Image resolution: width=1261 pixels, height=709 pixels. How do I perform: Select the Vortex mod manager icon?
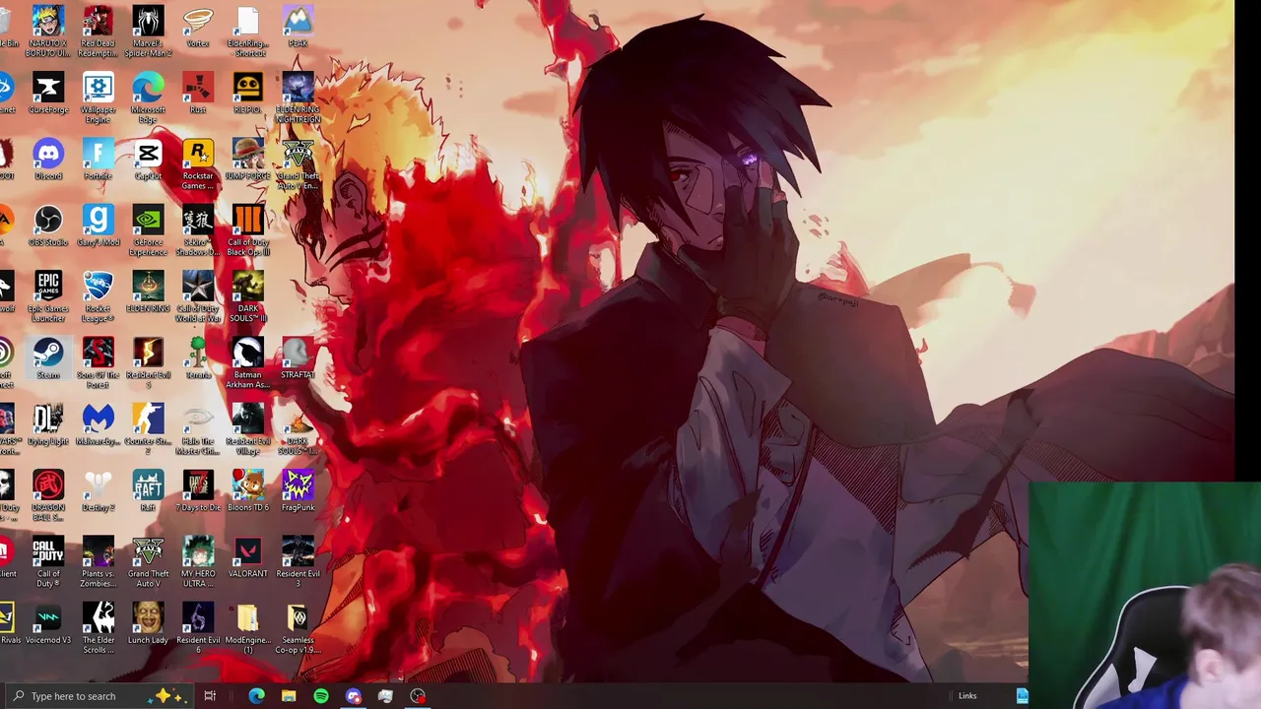198,26
